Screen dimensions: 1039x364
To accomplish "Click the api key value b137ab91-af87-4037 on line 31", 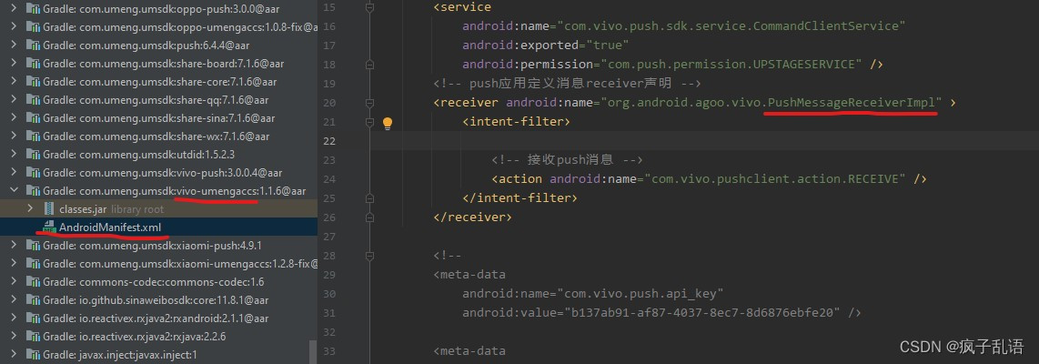I will click(x=703, y=312).
